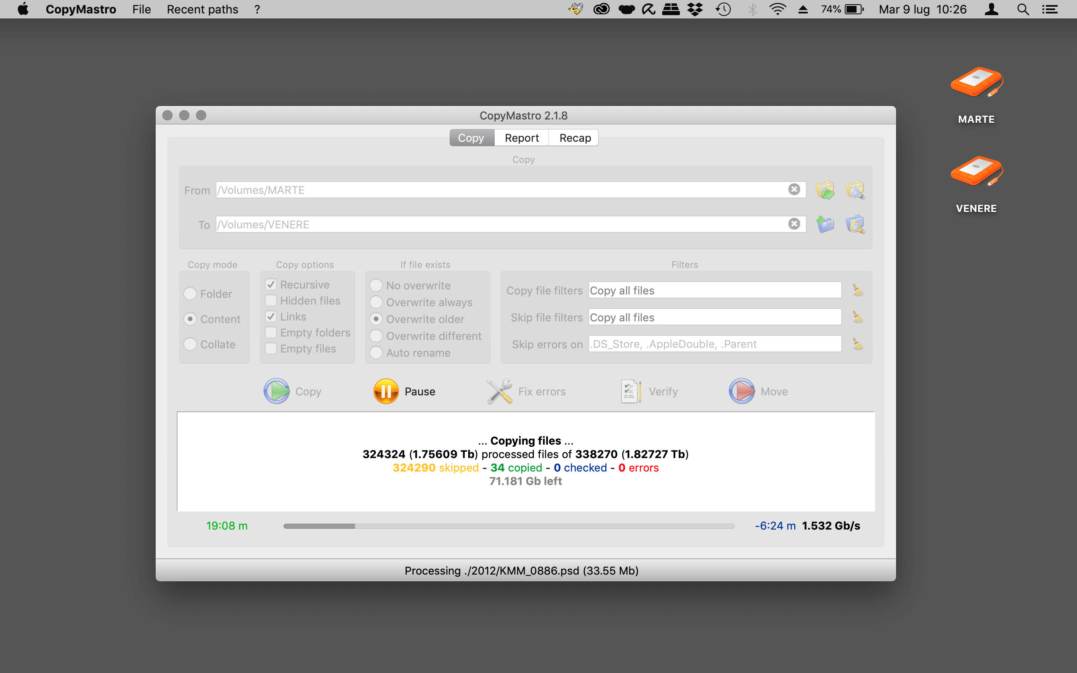The image size is (1077, 673).
Task: Click the menu bar clock showing 10:26
Action: pos(952,9)
